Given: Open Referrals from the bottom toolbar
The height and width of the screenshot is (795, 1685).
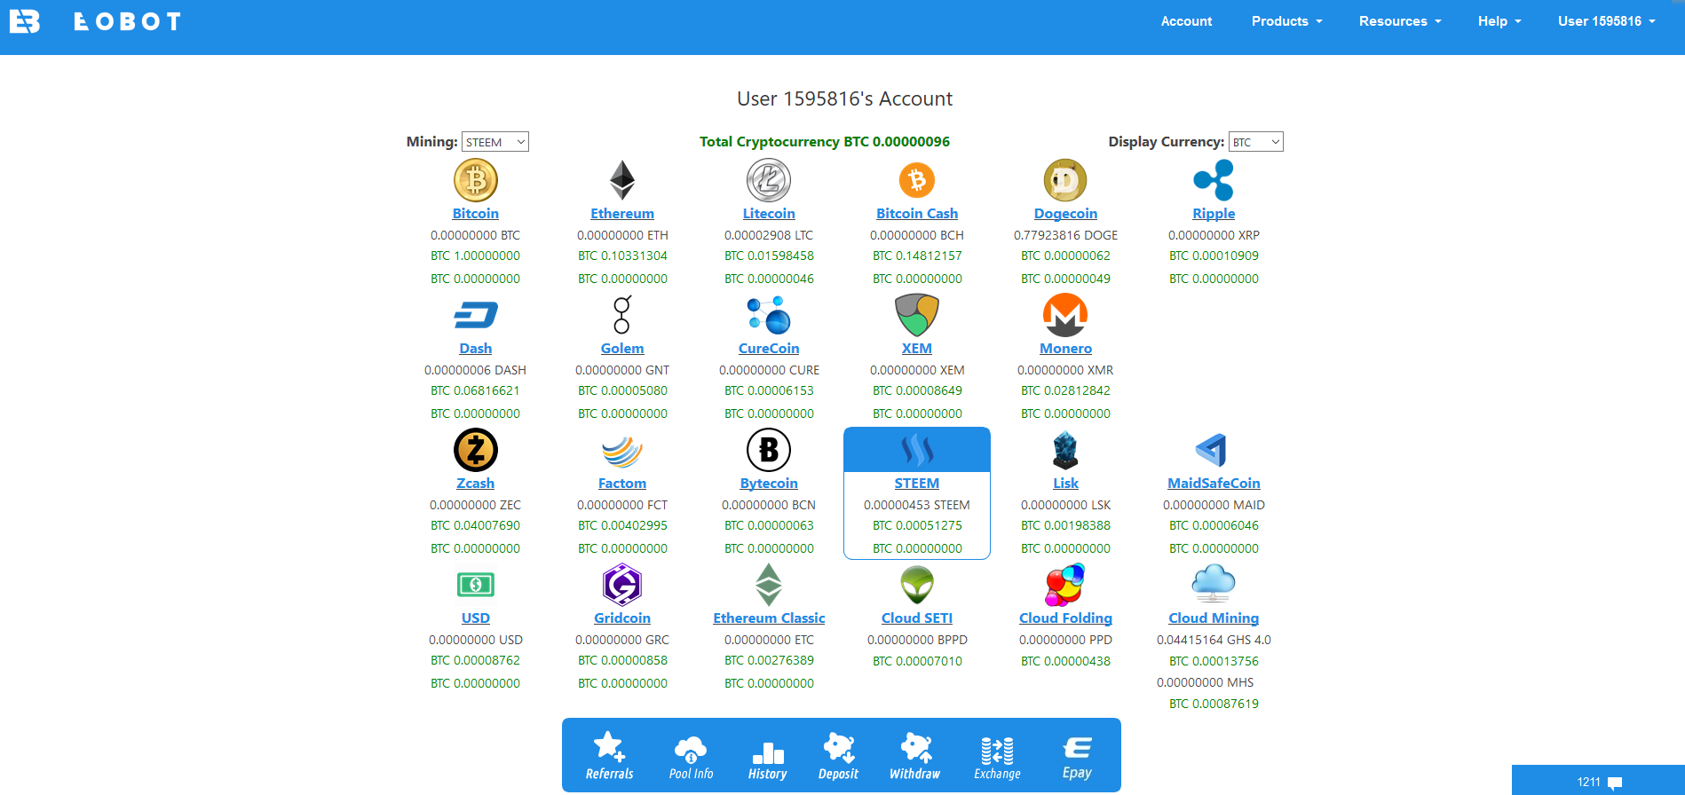Looking at the screenshot, I should pyautogui.click(x=610, y=756).
